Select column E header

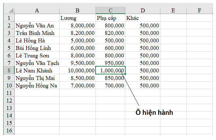point(173,10)
